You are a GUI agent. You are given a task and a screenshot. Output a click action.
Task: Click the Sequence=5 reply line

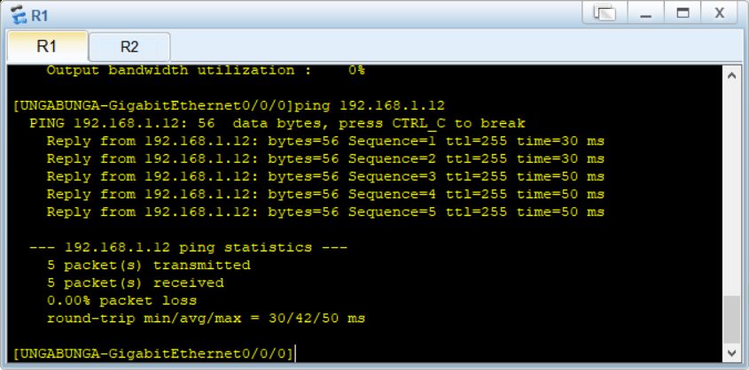[325, 212]
